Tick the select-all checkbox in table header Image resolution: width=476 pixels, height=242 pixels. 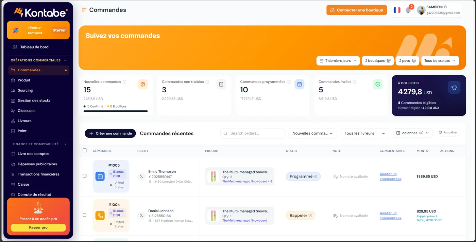click(85, 150)
